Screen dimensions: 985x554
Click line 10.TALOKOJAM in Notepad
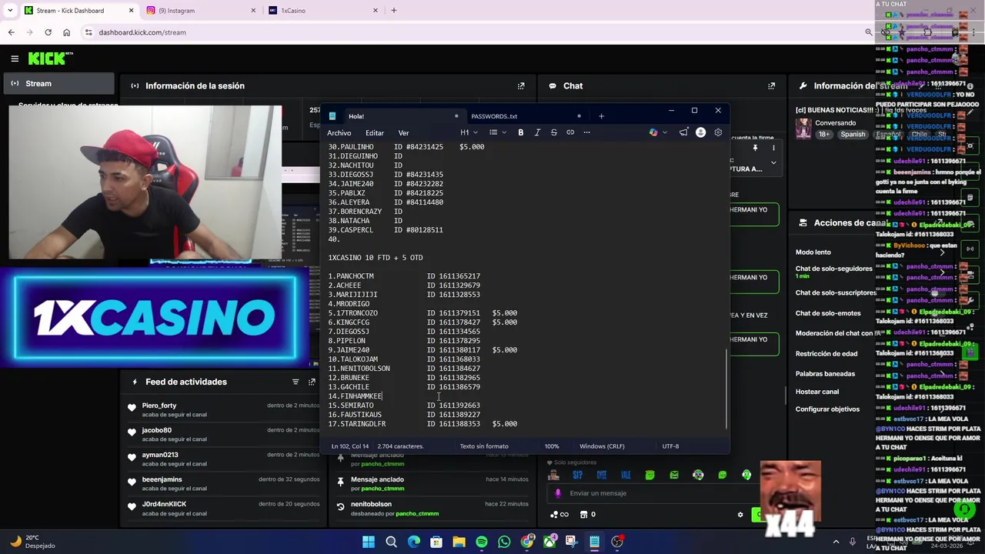[404, 359]
